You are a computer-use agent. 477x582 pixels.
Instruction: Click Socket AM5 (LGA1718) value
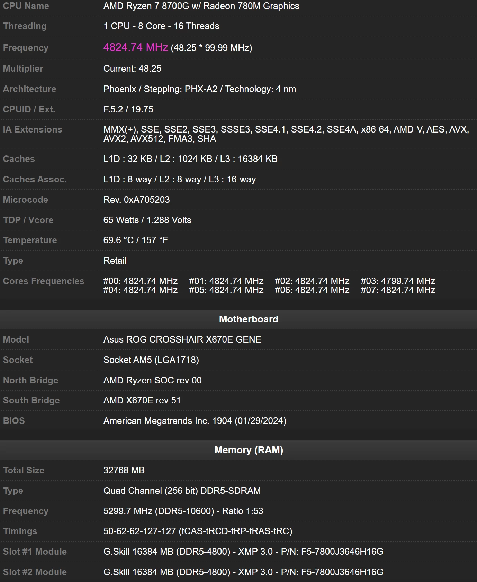[151, 360]
